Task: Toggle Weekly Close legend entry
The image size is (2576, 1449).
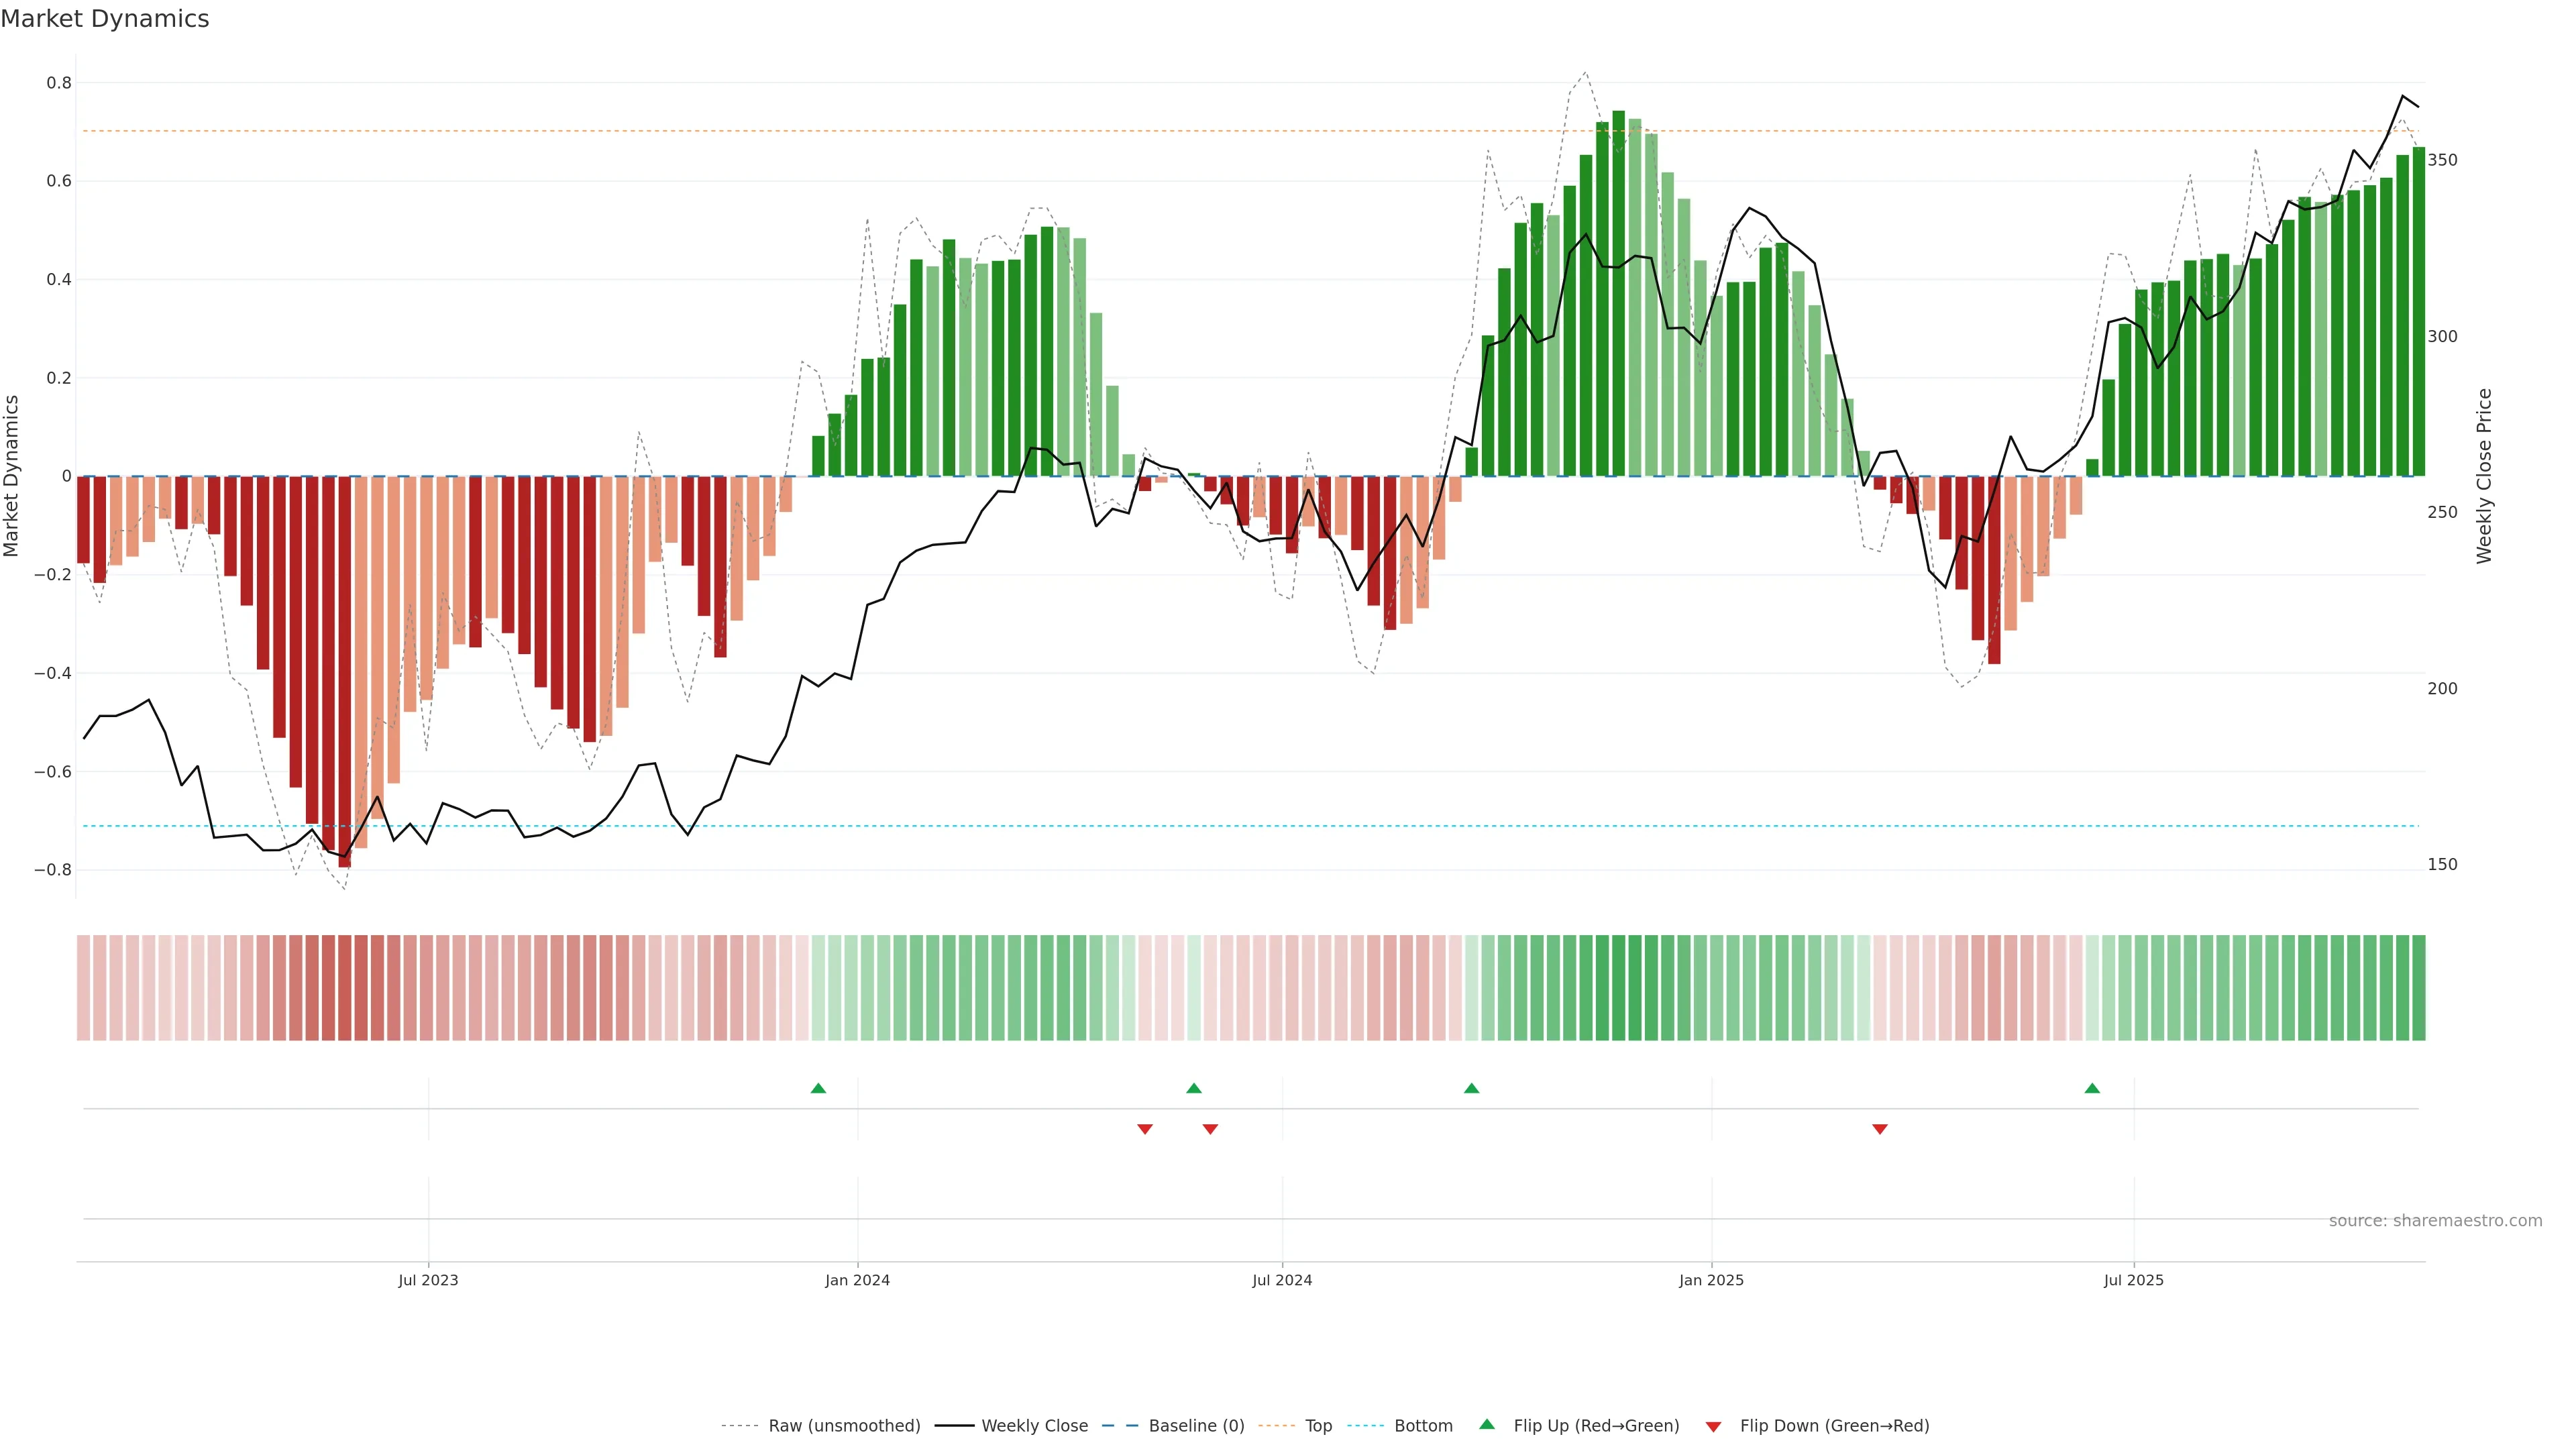Action: coord(1034,1426)
